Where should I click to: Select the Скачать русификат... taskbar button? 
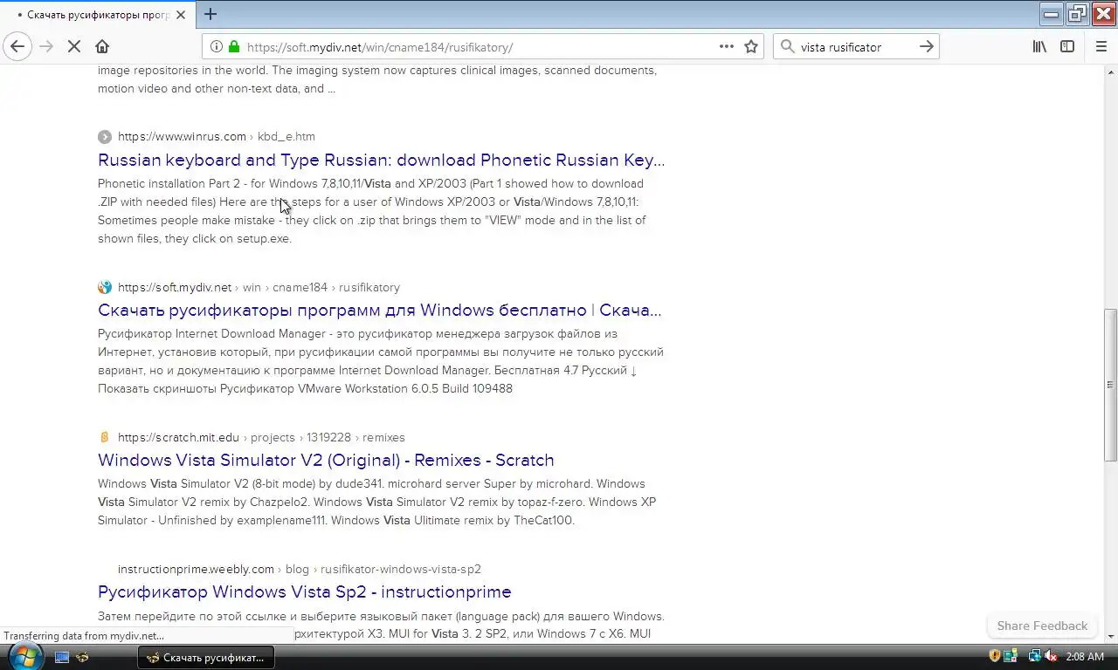coord(206,657)
